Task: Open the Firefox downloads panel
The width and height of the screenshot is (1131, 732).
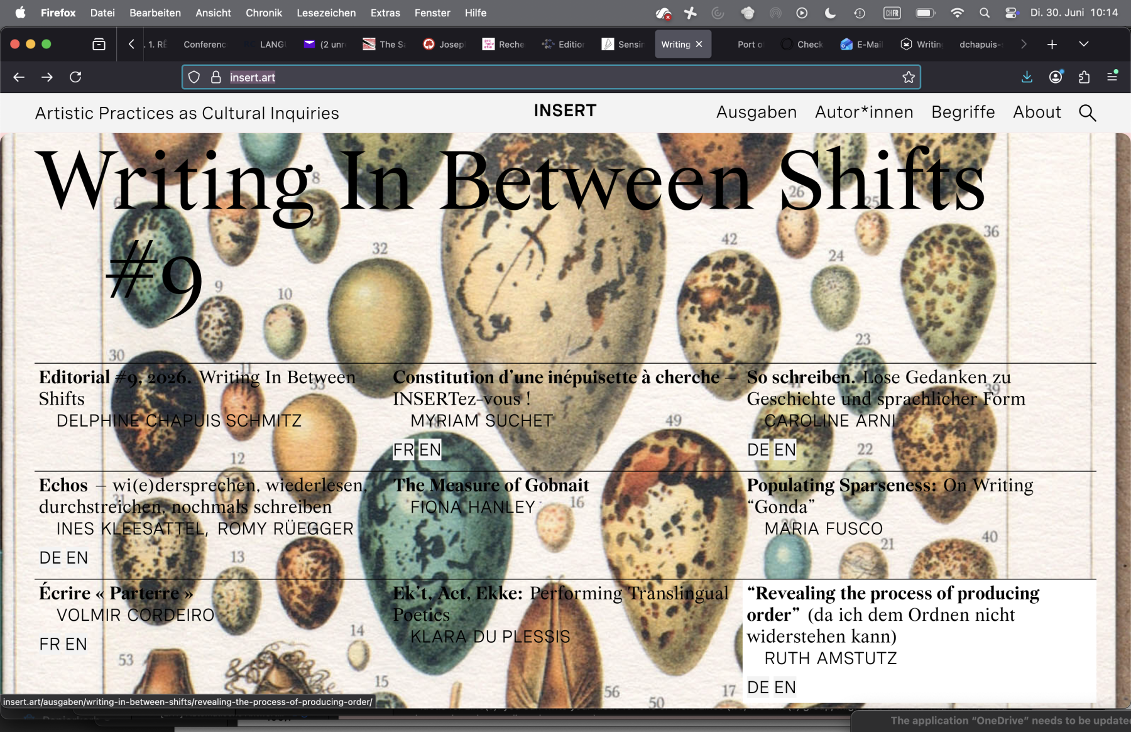Action: 1027,77
